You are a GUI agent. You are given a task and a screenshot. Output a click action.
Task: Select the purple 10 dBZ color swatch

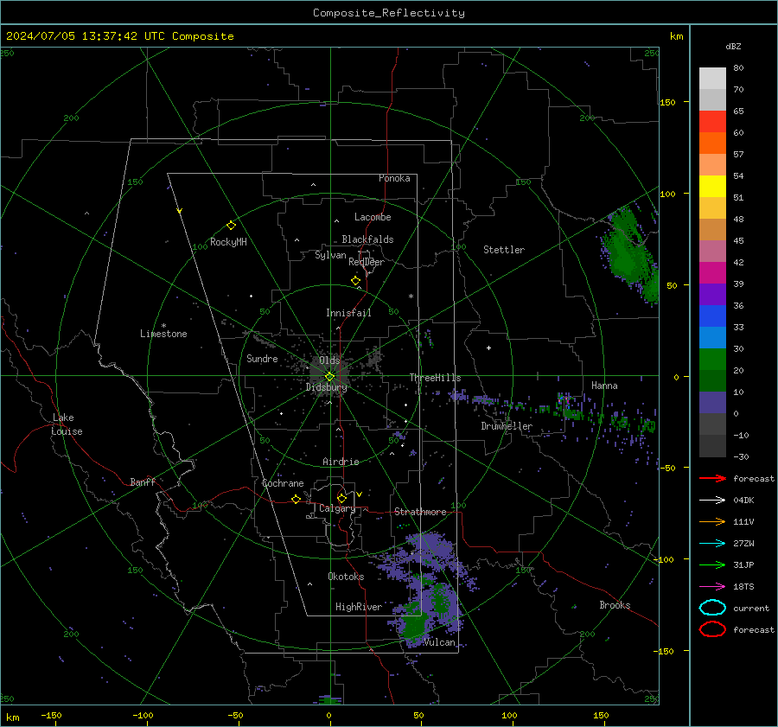(712, 402)
